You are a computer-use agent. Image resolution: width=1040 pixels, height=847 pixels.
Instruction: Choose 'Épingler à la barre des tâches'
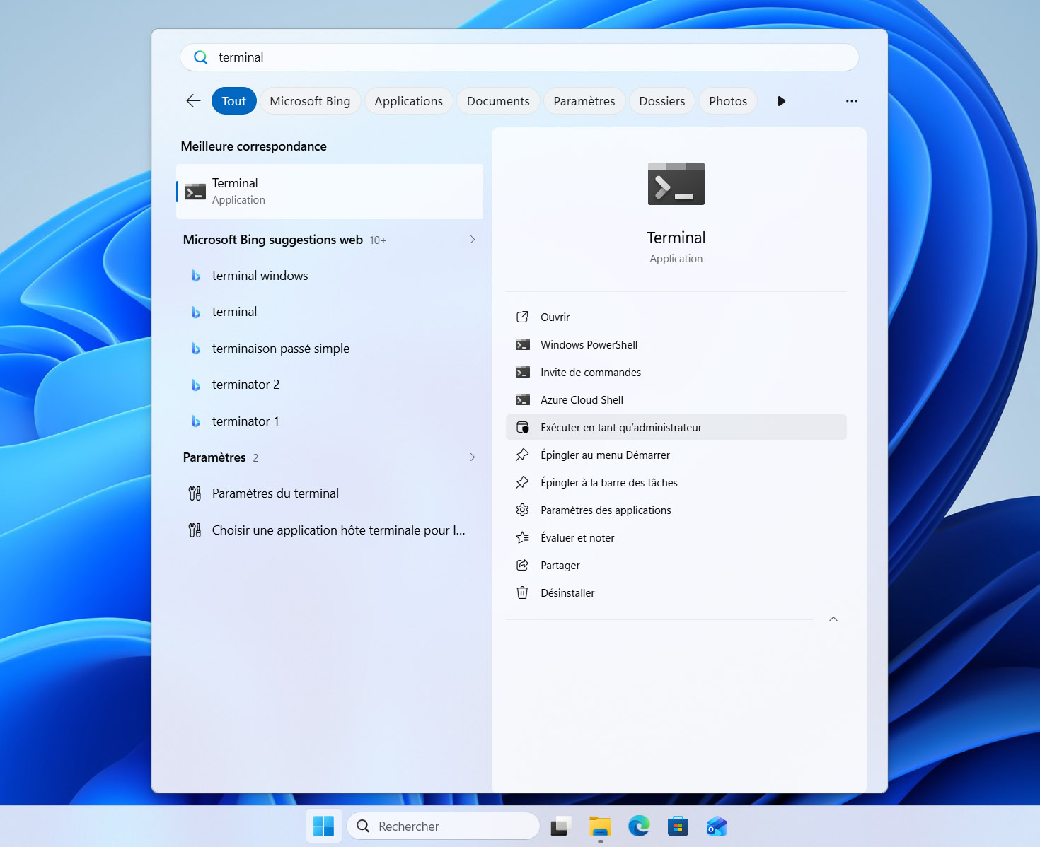pyautogui.click(x=676, y=482)
